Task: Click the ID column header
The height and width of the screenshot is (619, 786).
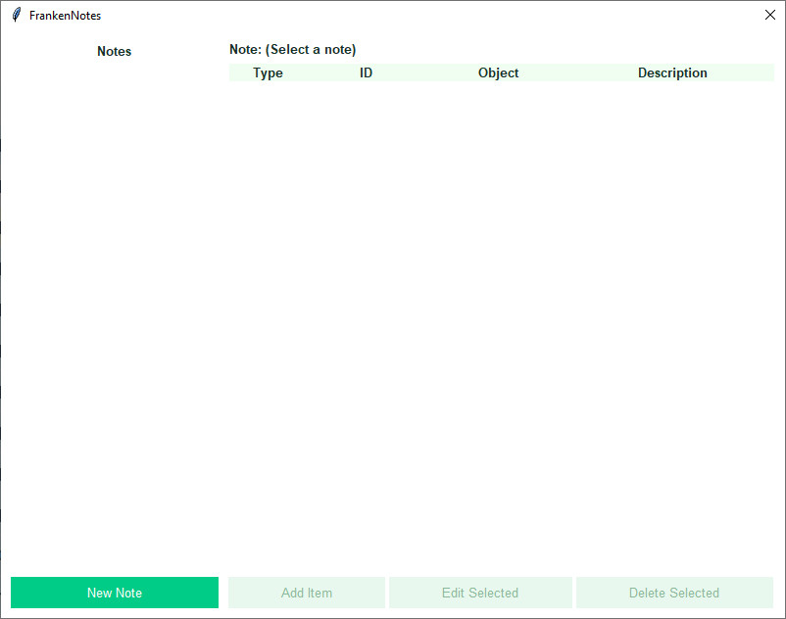Action: 366,72
